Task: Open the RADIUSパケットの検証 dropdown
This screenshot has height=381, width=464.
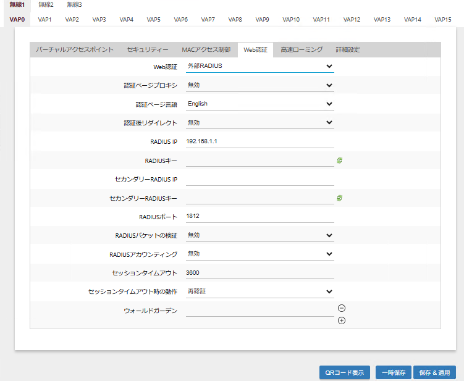Action: tap(259, 235)
